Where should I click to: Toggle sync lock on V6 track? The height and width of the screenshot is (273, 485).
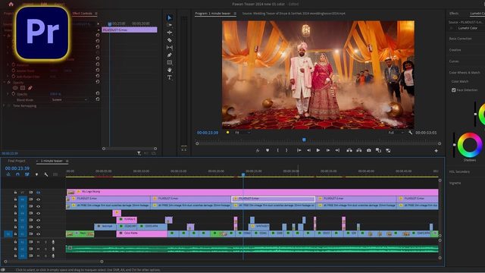click(30, 199)
